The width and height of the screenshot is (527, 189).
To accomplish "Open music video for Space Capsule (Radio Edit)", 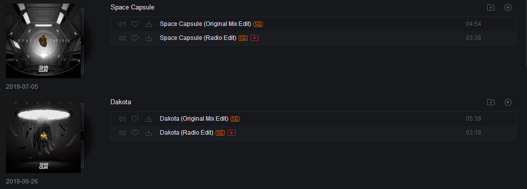I will coord(255,38).
